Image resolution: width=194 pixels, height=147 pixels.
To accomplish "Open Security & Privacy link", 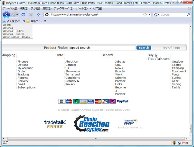I will pyautogui.click(x=72, y=82).
